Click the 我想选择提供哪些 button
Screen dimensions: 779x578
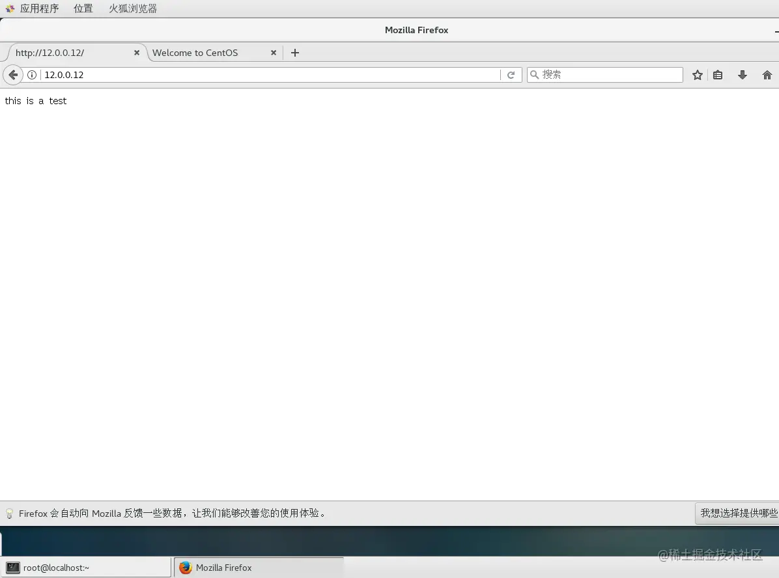737,513
